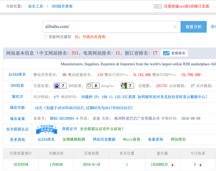The image size is (216, 171).
Task: Click IP address 198.11.132.23 link
Action: click(114, 97)
